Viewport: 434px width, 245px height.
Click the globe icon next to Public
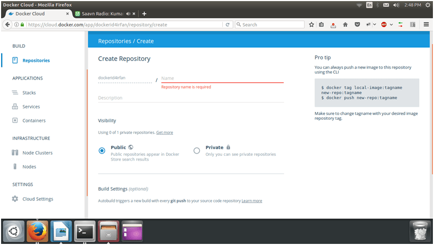point(131,147)
